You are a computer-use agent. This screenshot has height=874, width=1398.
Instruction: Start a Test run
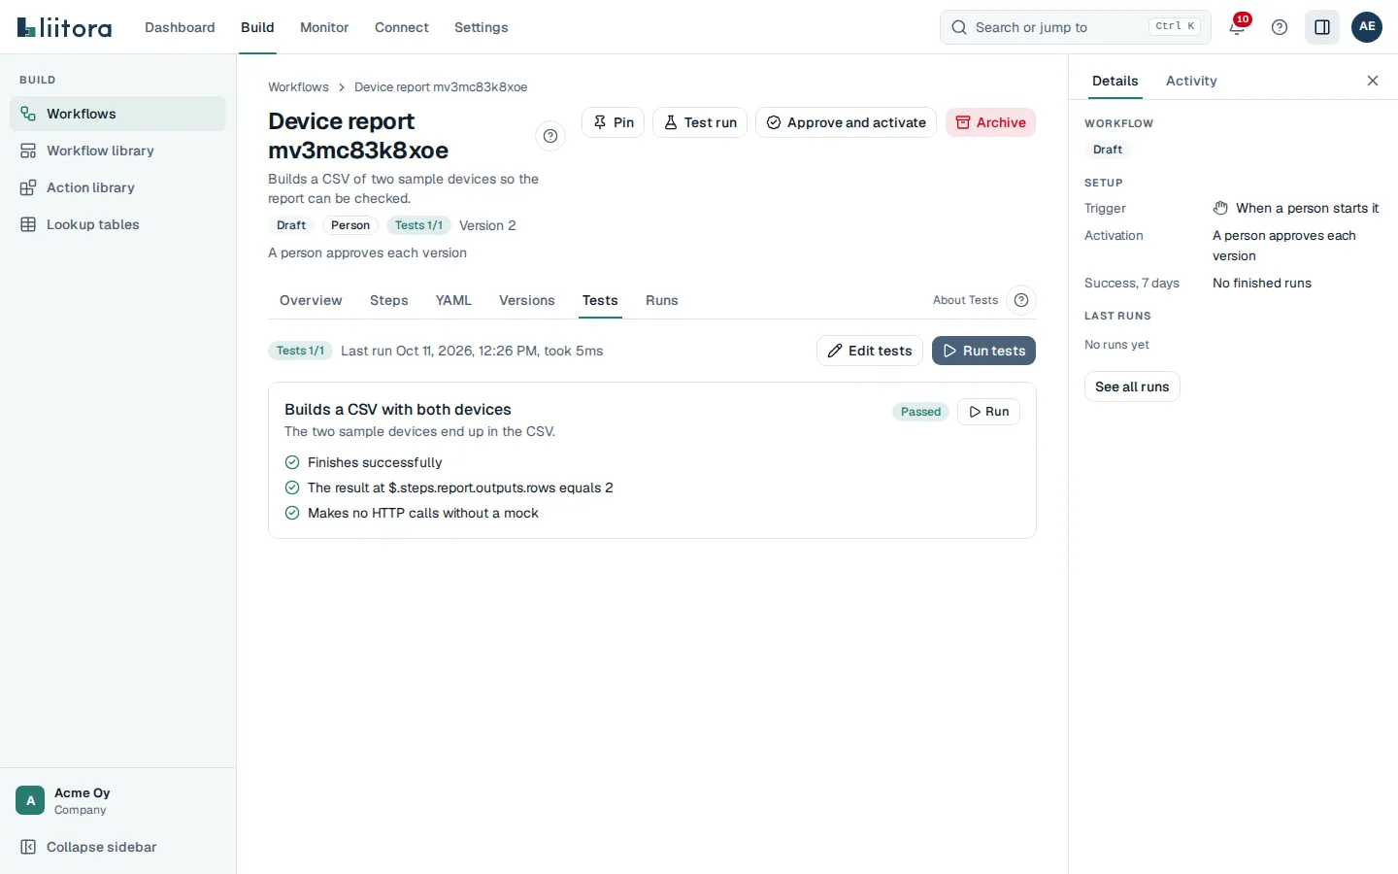point(700,122)
